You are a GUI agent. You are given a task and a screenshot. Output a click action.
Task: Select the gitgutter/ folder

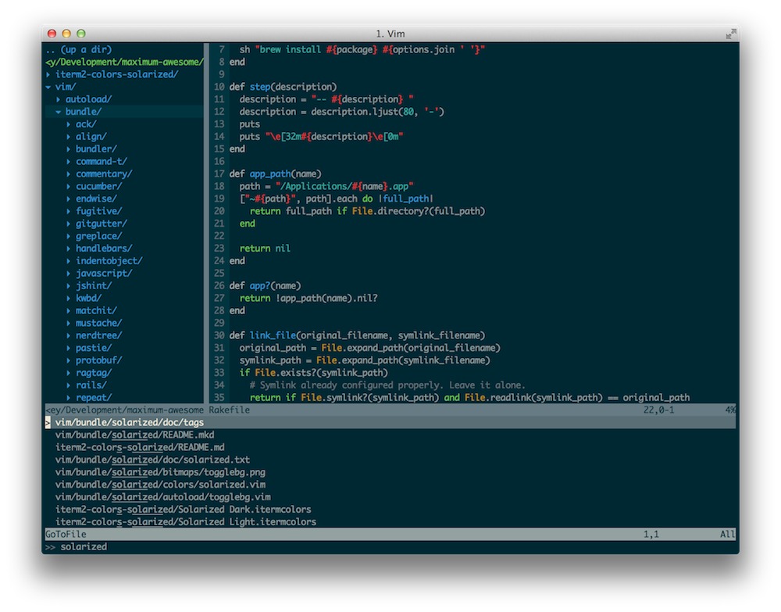click(101, 224)
